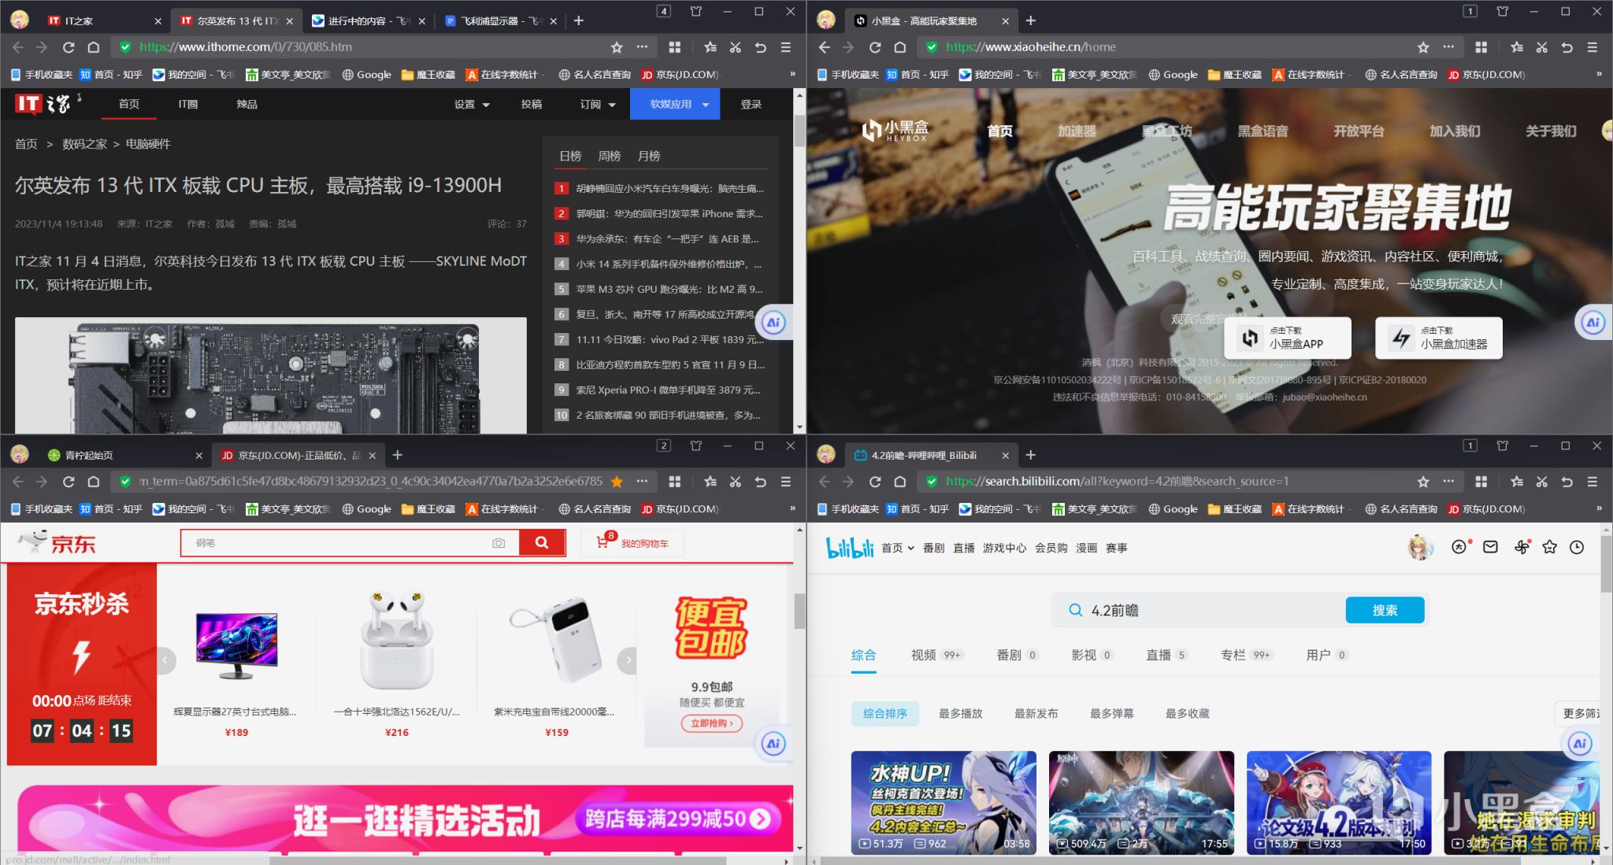Open Bilibili dynamics pinwheel icon
This screenshot has width=1613, height=865.
point(1521,547)
